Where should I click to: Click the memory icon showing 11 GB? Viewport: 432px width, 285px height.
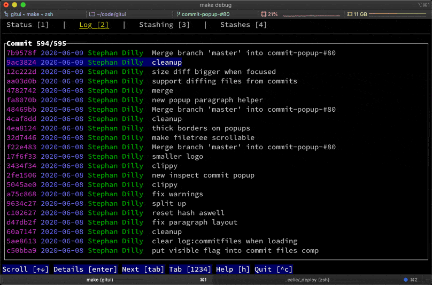pos(349,14)
